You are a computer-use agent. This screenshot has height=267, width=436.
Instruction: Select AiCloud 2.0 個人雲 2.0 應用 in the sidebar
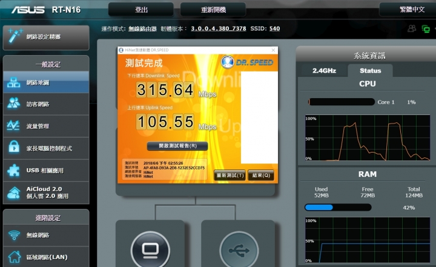(46, 193)
